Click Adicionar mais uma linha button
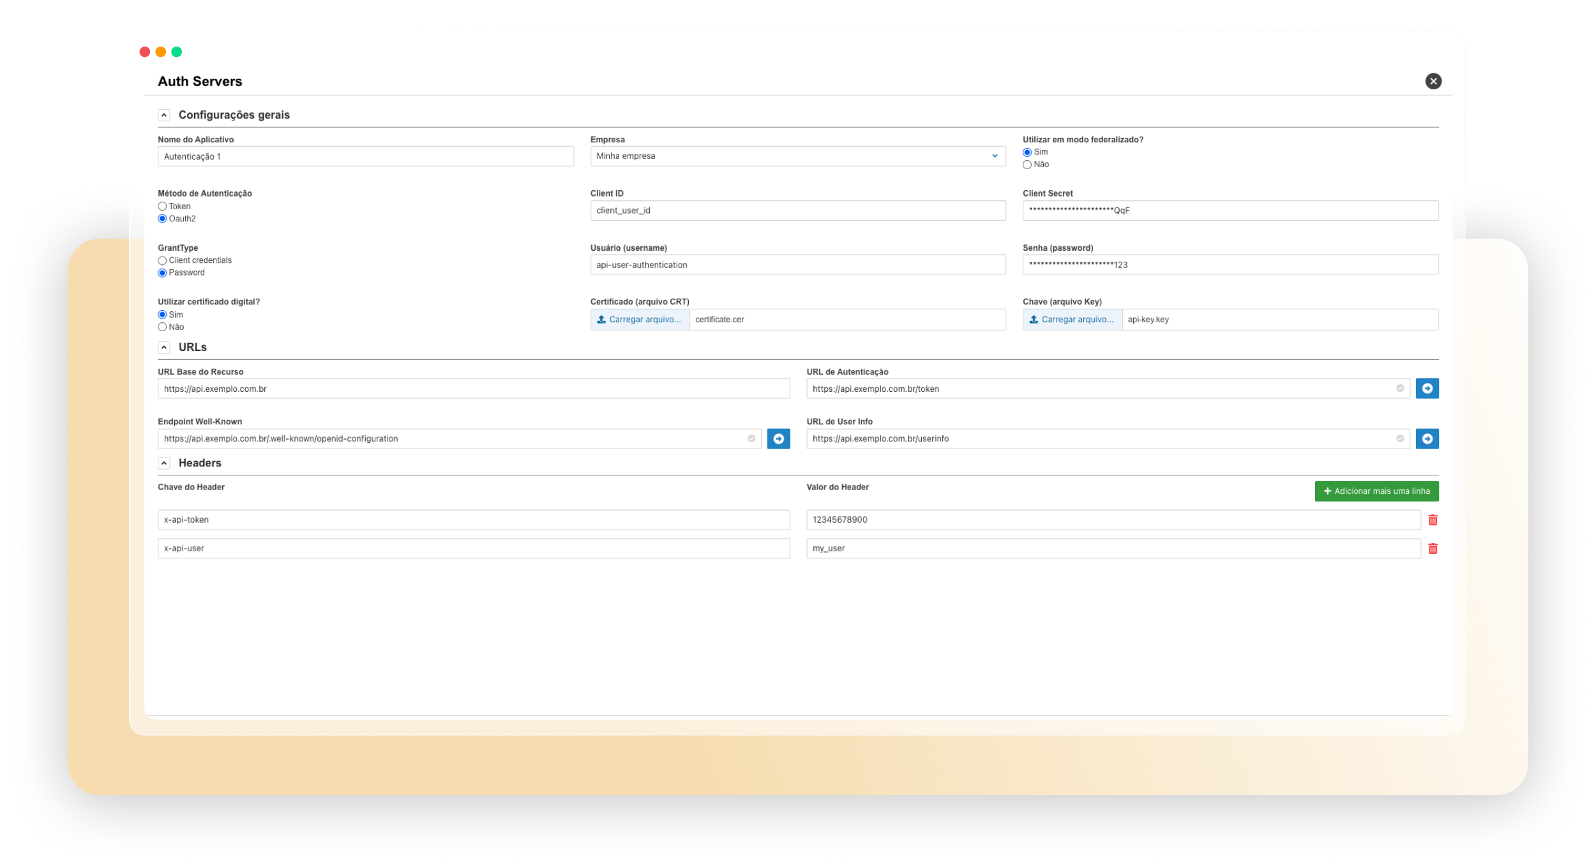The image size is (1596, 864). coord(1376,491)
